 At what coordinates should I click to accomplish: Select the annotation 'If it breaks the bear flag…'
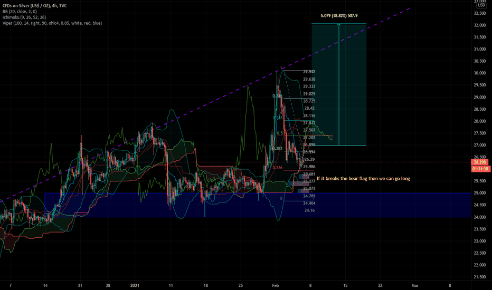tap(363, 179)
